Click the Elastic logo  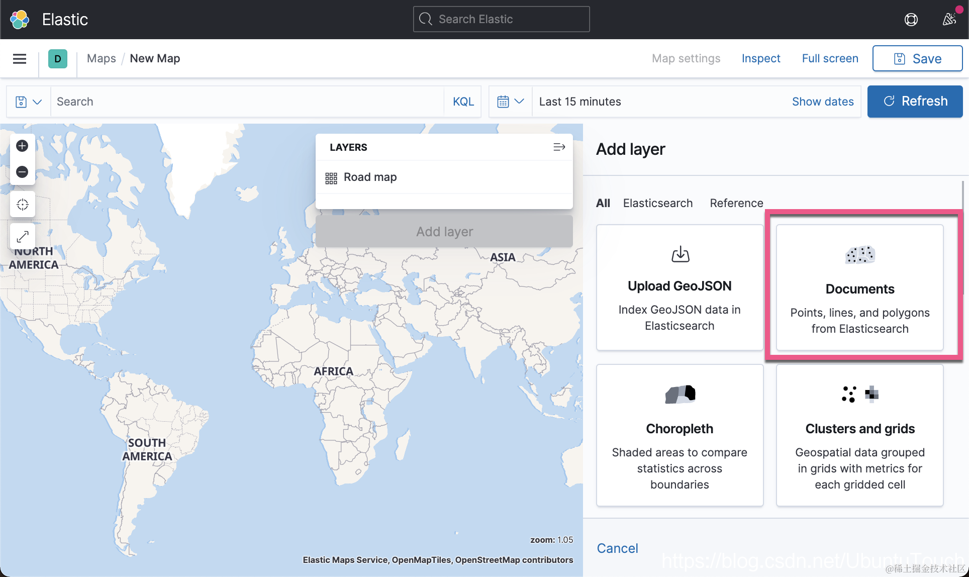coord(20,20)
